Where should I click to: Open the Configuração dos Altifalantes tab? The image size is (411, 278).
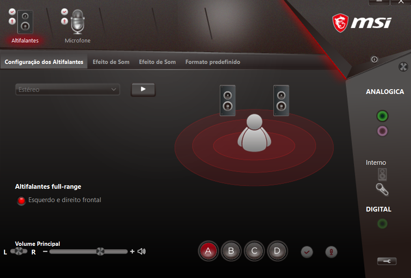click(x=44, y=62)
